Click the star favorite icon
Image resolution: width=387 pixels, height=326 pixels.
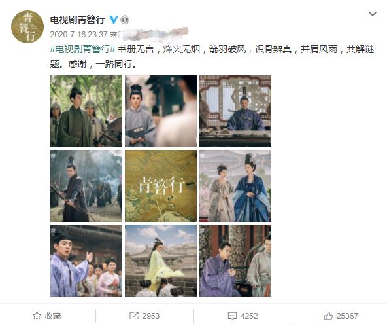37,316
